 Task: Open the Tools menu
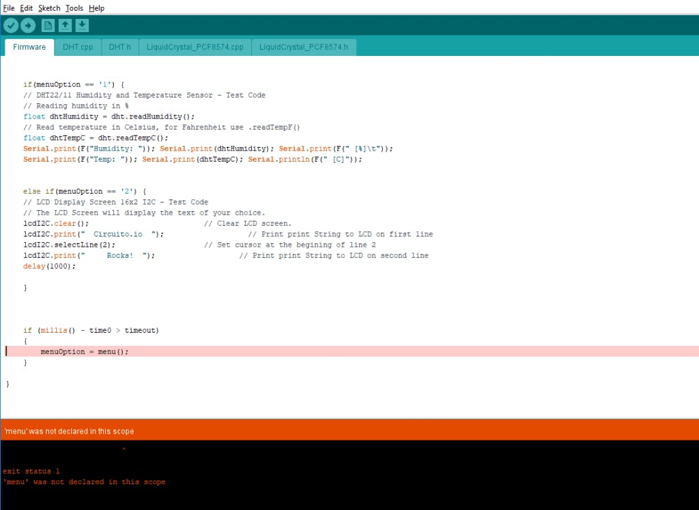pos(74,8)
